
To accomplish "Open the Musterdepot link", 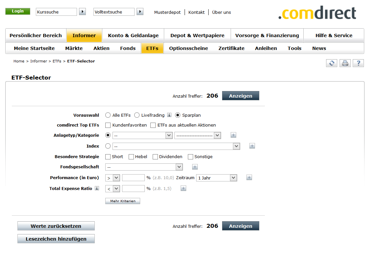I will coord(167,12).
